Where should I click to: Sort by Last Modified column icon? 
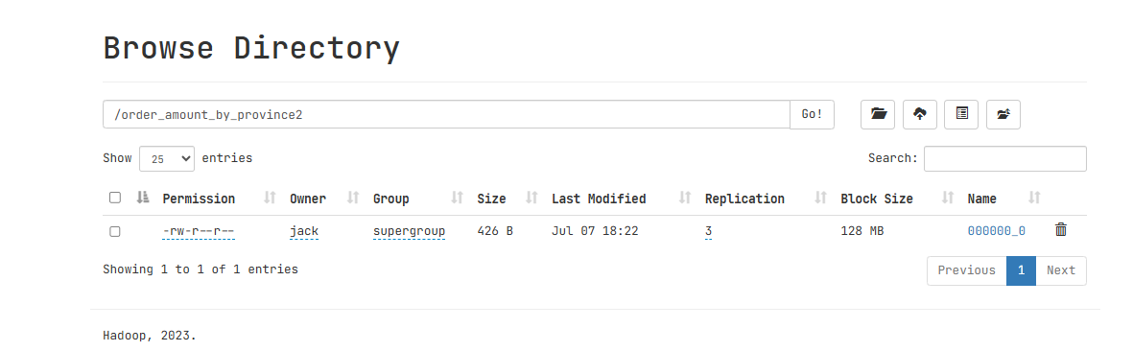(x=685, y=198)
